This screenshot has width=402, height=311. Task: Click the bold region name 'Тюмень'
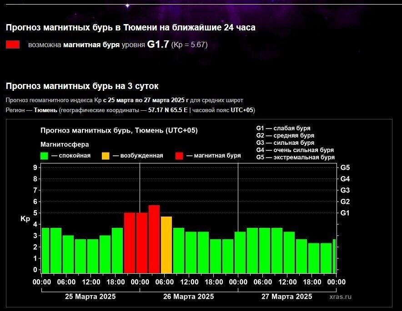coord(45,110)
